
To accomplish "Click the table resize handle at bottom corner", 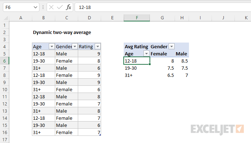I will [100, 135].
